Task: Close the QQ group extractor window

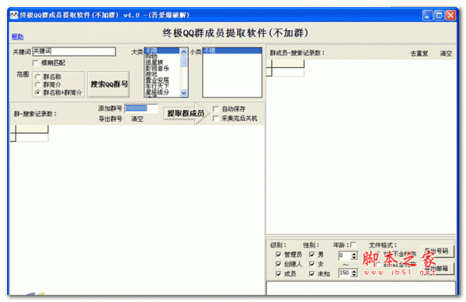Action: click(450, 15)
